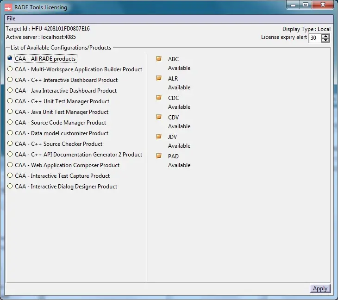The width and height of the screenshot is (338, 300).
Task: Click the RADE Tools Licensing title bar icon
Action: coord(8,7)
